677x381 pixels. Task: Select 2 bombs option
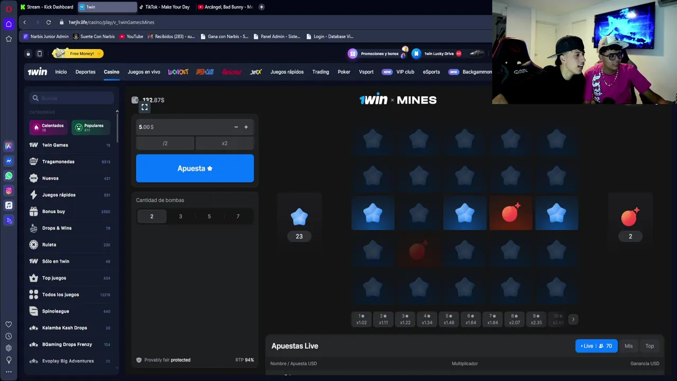click(x=152, y=216)
